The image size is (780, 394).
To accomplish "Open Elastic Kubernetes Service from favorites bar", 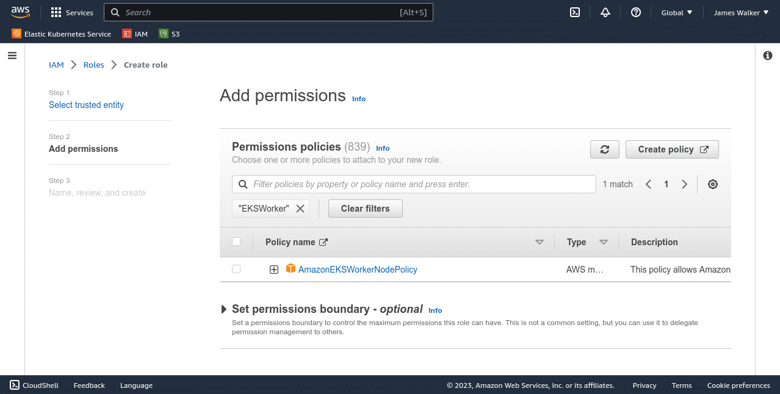I will coord(60,34).
